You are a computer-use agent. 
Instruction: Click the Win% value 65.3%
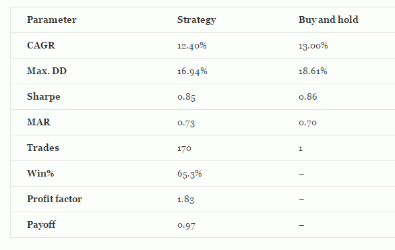pos(189,174)
